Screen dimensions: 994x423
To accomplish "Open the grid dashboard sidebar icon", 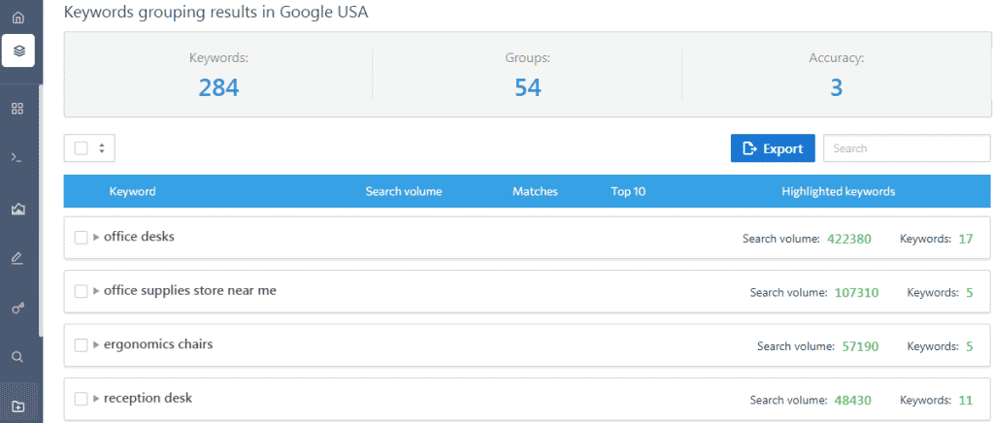I will point(17,108).
